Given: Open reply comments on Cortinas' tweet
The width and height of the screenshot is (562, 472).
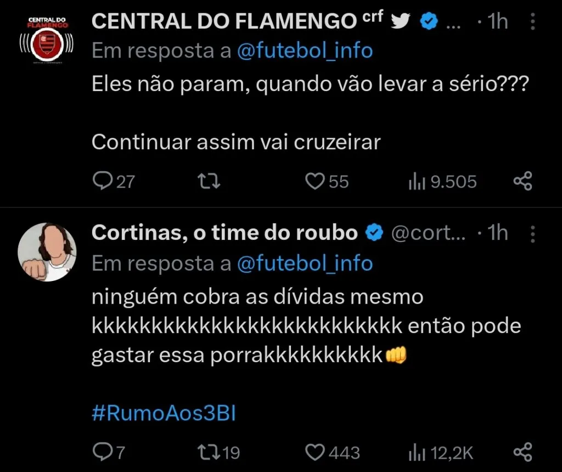Looking at the screenshot, I should 104,452.
